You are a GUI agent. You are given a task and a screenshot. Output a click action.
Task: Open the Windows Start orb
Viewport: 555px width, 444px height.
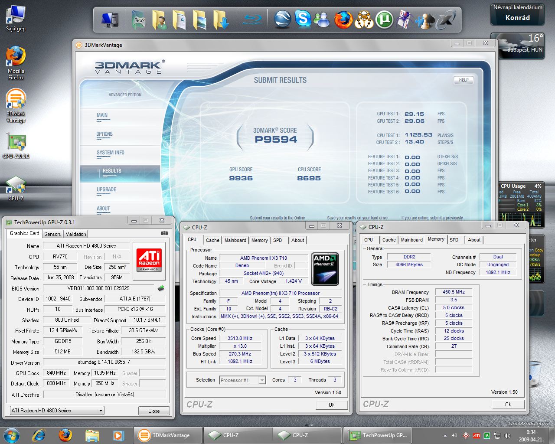12,435
